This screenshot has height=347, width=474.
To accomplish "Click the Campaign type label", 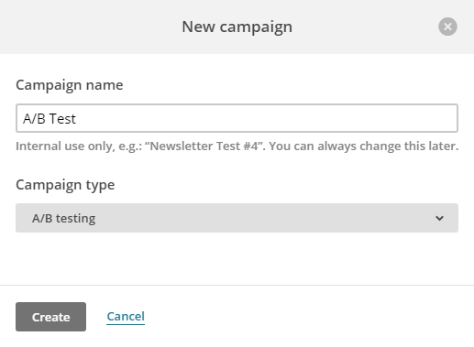I will pos(65,185).
